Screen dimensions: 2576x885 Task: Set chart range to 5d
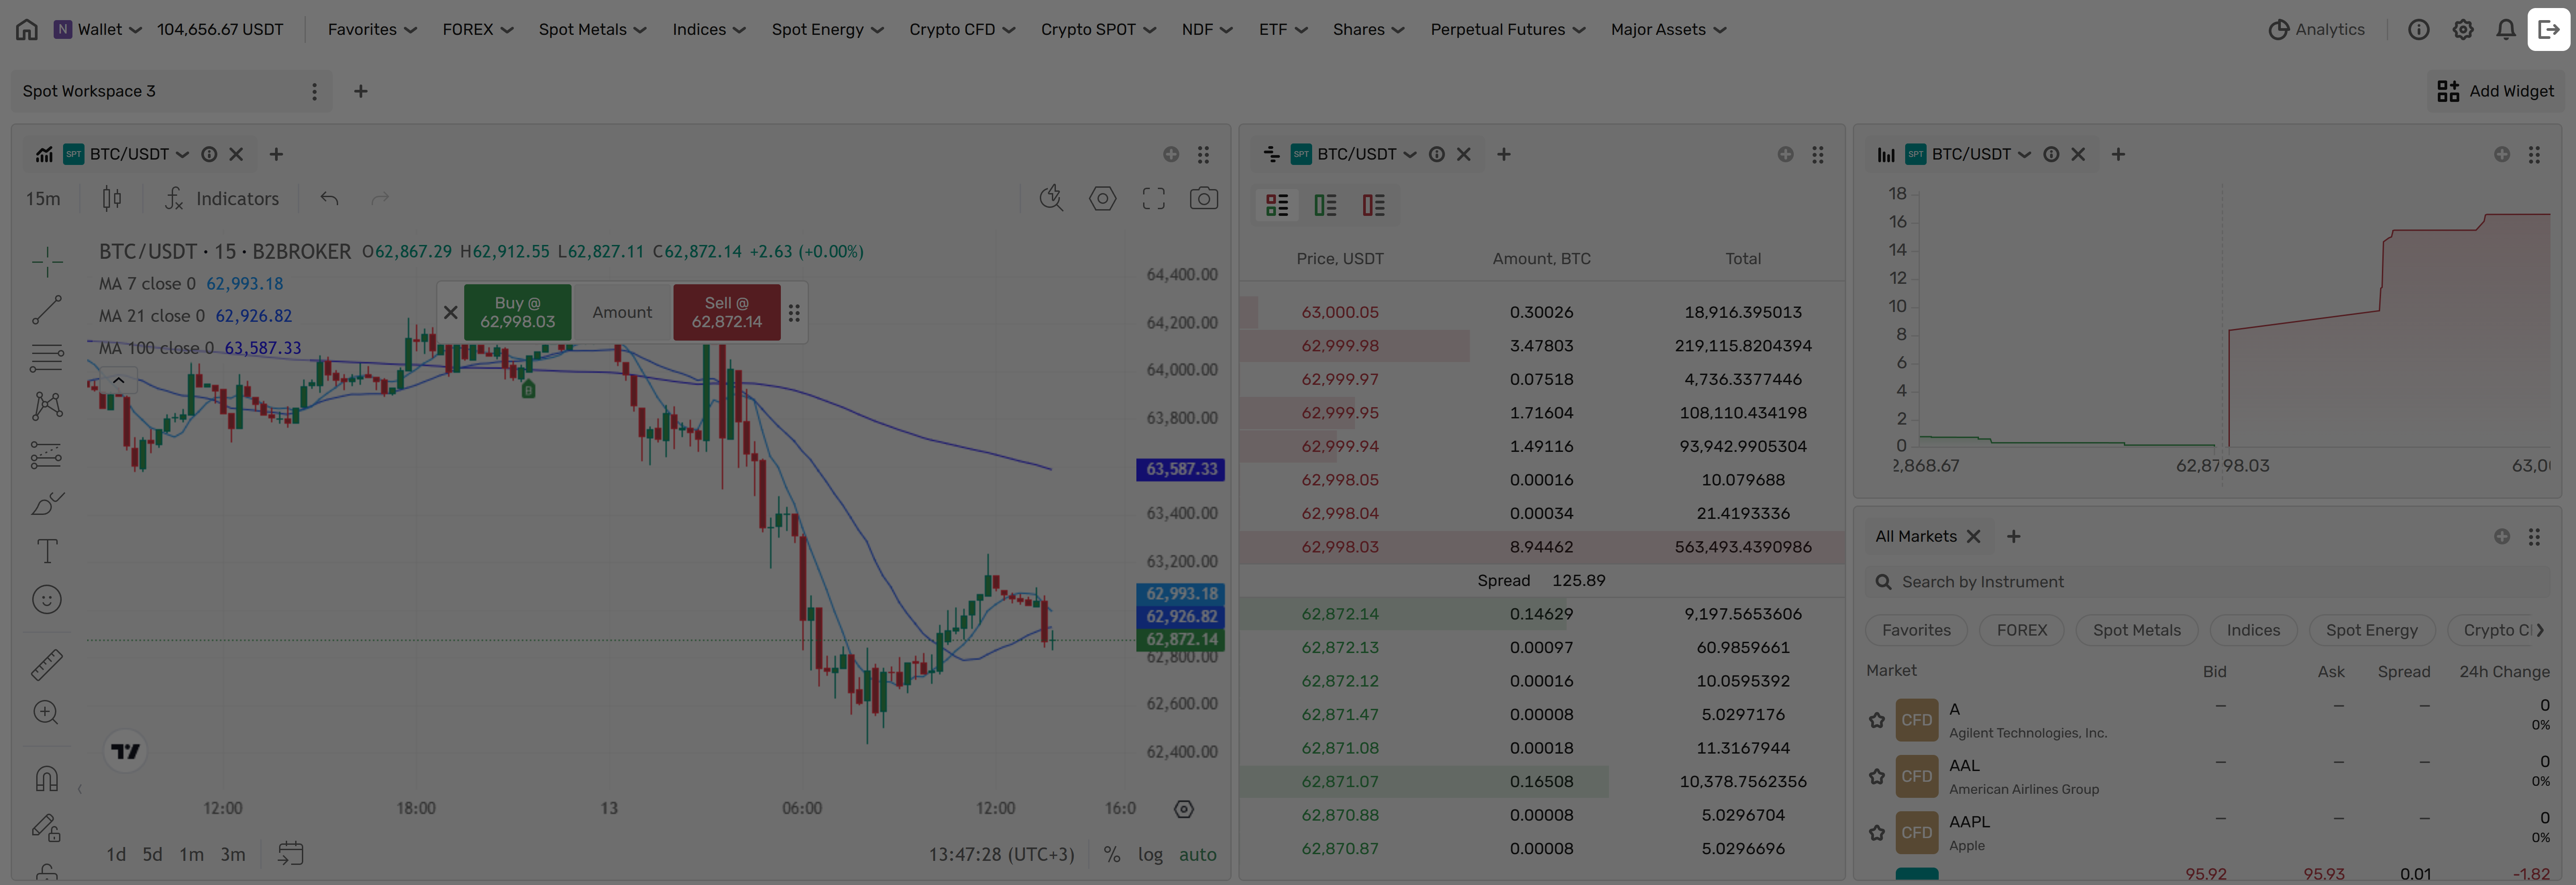[152, 855]
